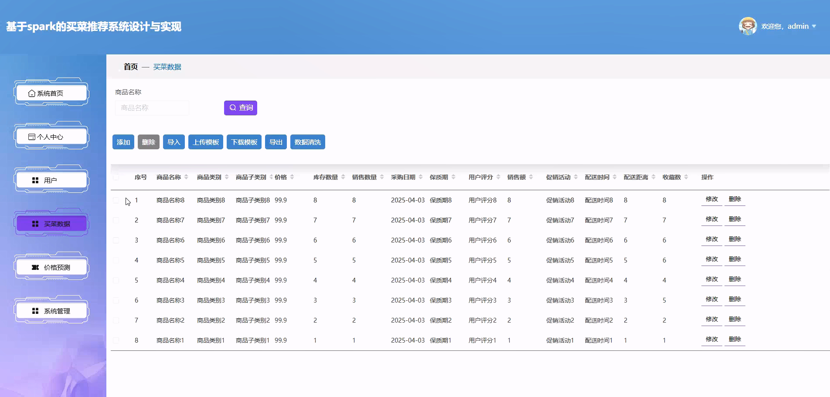Check the box for row 商品名称3
This screenshot has height=397, width=830.
pos(116,300)
